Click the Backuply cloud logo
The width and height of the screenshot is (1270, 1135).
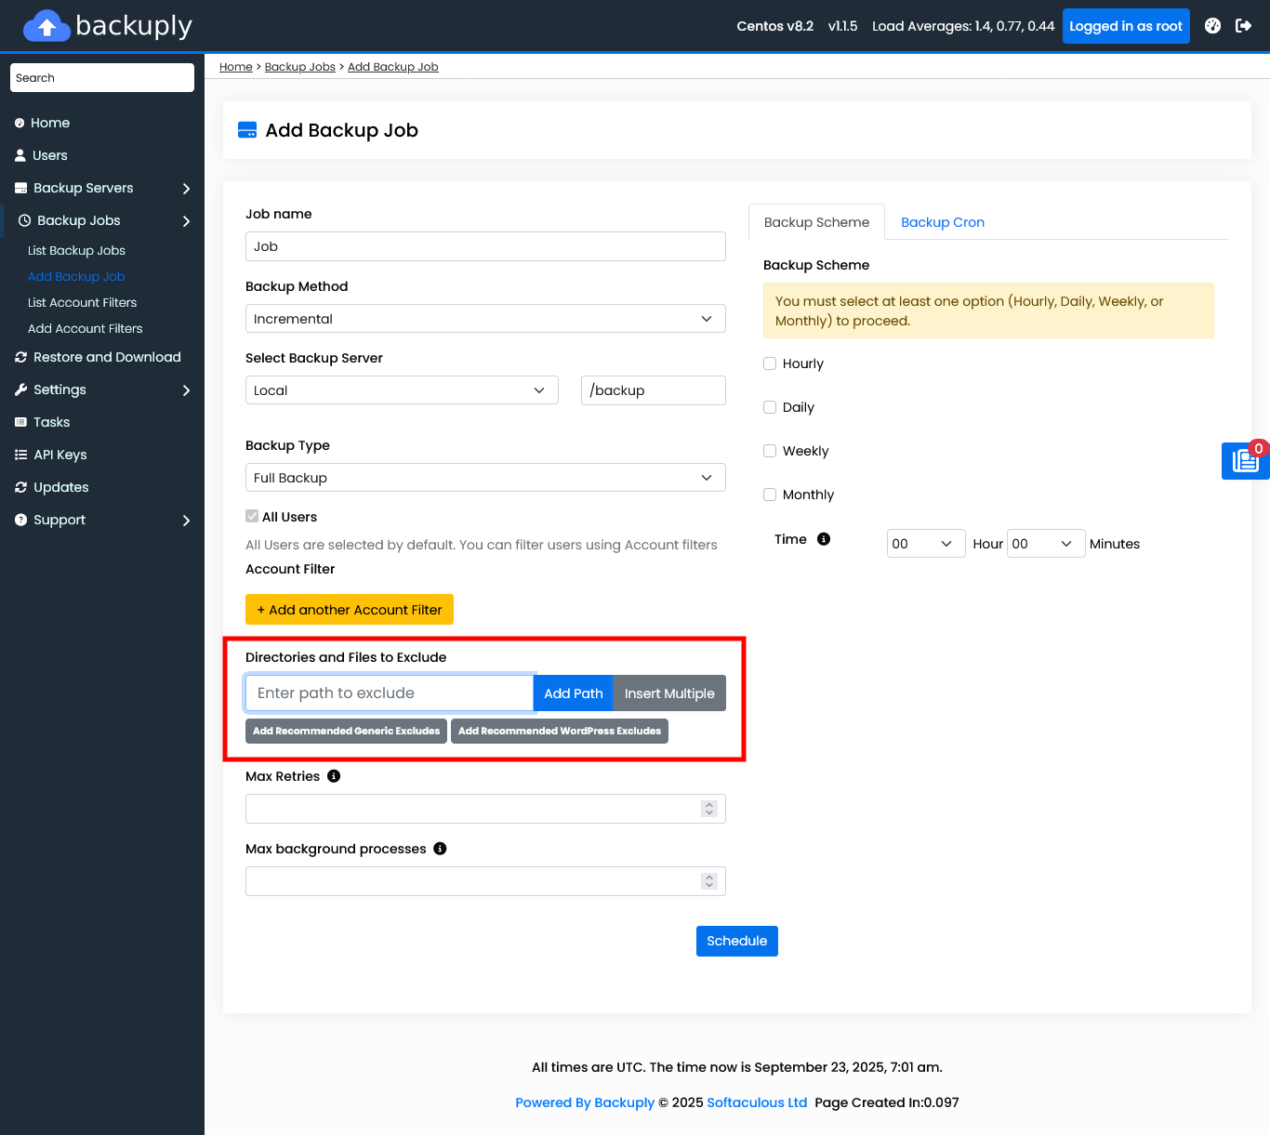pos(46,26)
